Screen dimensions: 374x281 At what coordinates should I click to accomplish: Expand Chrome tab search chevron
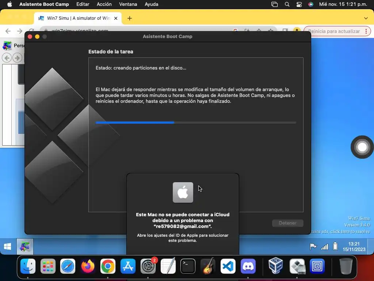click(x=366, y=18)
